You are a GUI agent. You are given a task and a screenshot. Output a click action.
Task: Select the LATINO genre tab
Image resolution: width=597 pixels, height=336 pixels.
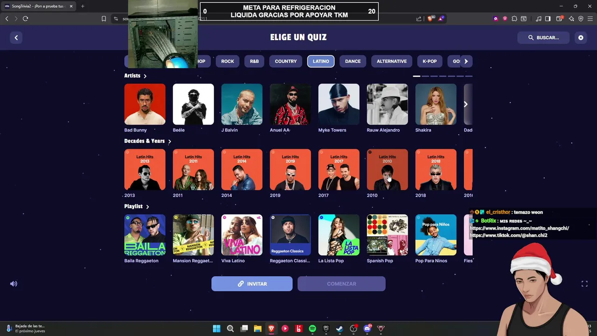pos(321,61)
